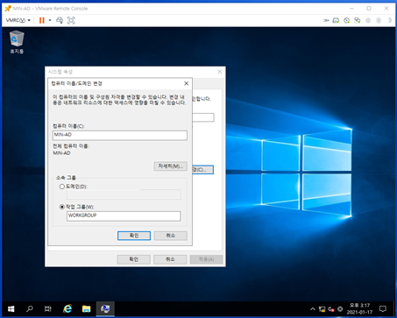Pause the virtual machine with orange pause icon
Image resolution: width=397 pixels, height=318 pixels.
click(x=42, y=20)
